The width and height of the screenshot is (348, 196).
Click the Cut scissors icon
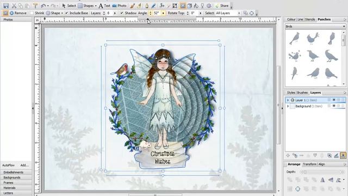point(14,6)
